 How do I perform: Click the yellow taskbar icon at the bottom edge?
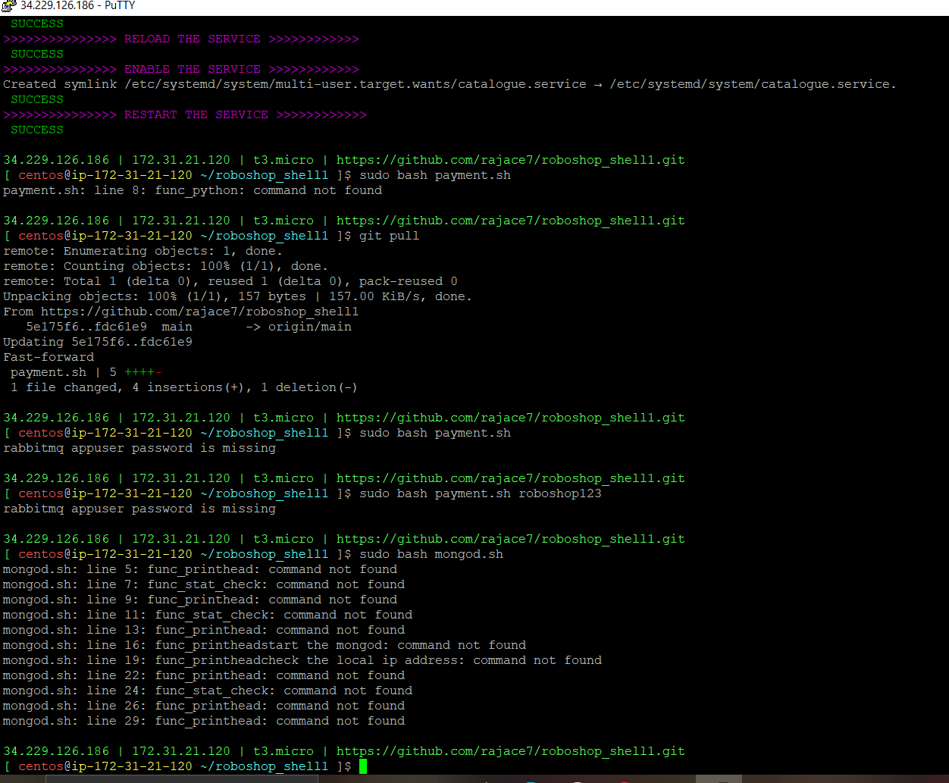[486, 780]
